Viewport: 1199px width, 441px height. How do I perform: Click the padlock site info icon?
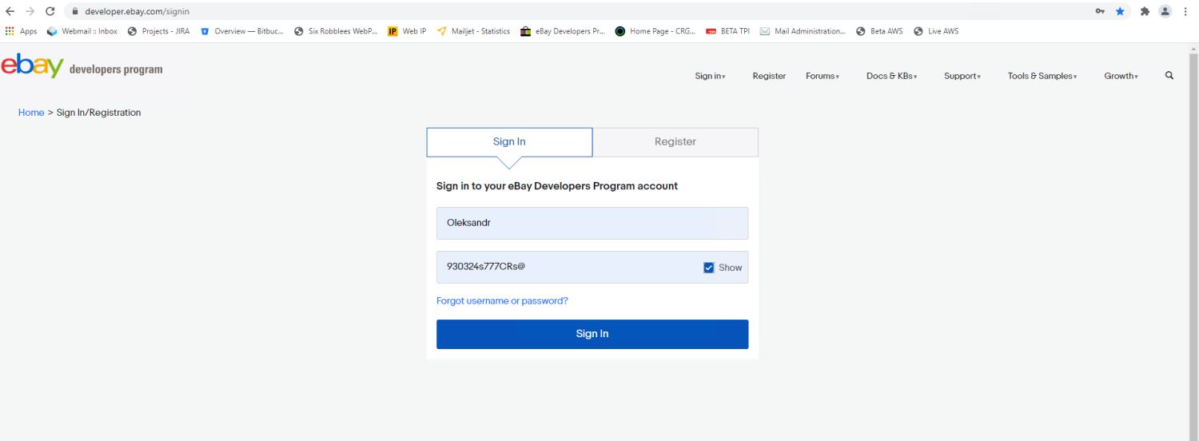(x=75, y=11)
